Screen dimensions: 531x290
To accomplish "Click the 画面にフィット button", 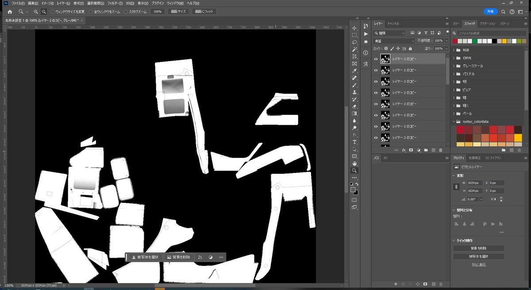I will [x=204, y=11].
